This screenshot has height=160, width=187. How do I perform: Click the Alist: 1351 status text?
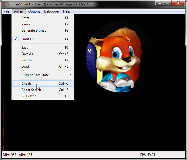click(x=26, y=155)
